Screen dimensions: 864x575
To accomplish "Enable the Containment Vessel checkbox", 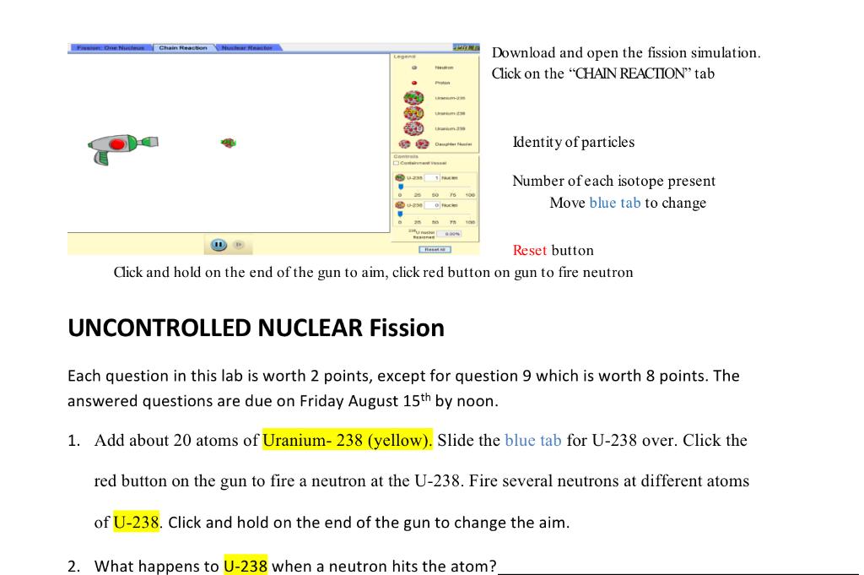I will tap(397, 163).
